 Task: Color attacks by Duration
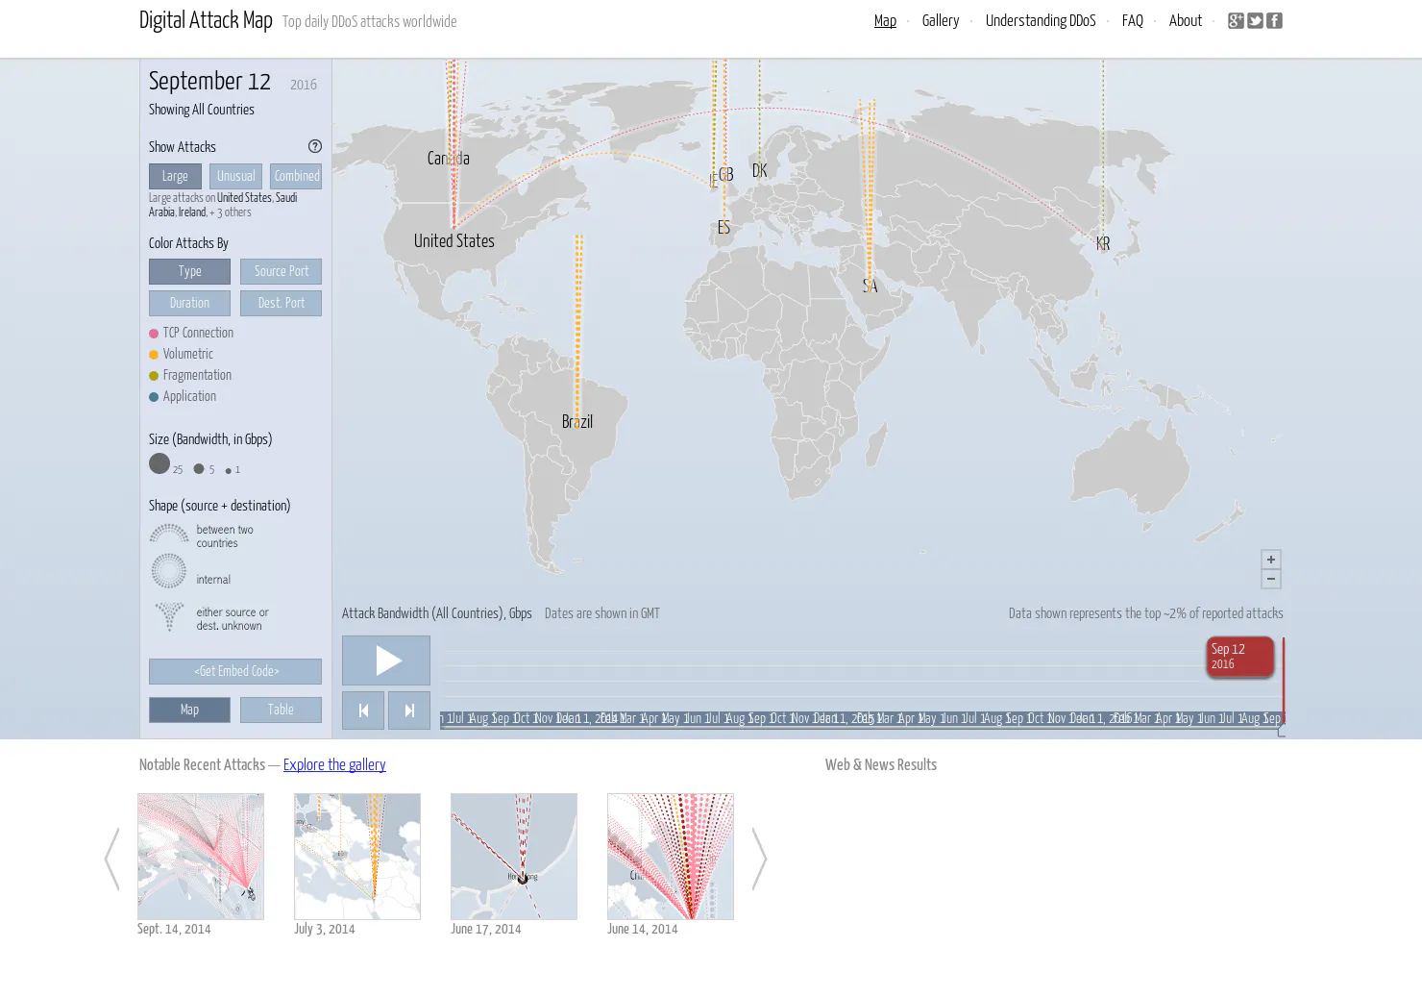click(x=189, y=303)
